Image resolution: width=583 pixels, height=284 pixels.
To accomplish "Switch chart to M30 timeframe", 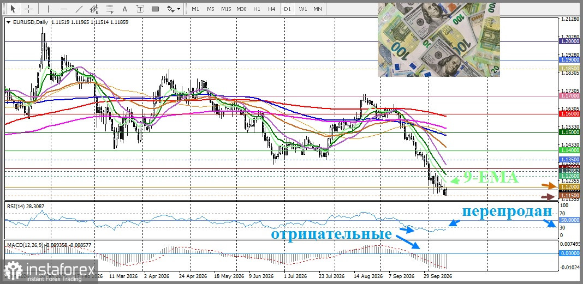I will tap(241, 9).
